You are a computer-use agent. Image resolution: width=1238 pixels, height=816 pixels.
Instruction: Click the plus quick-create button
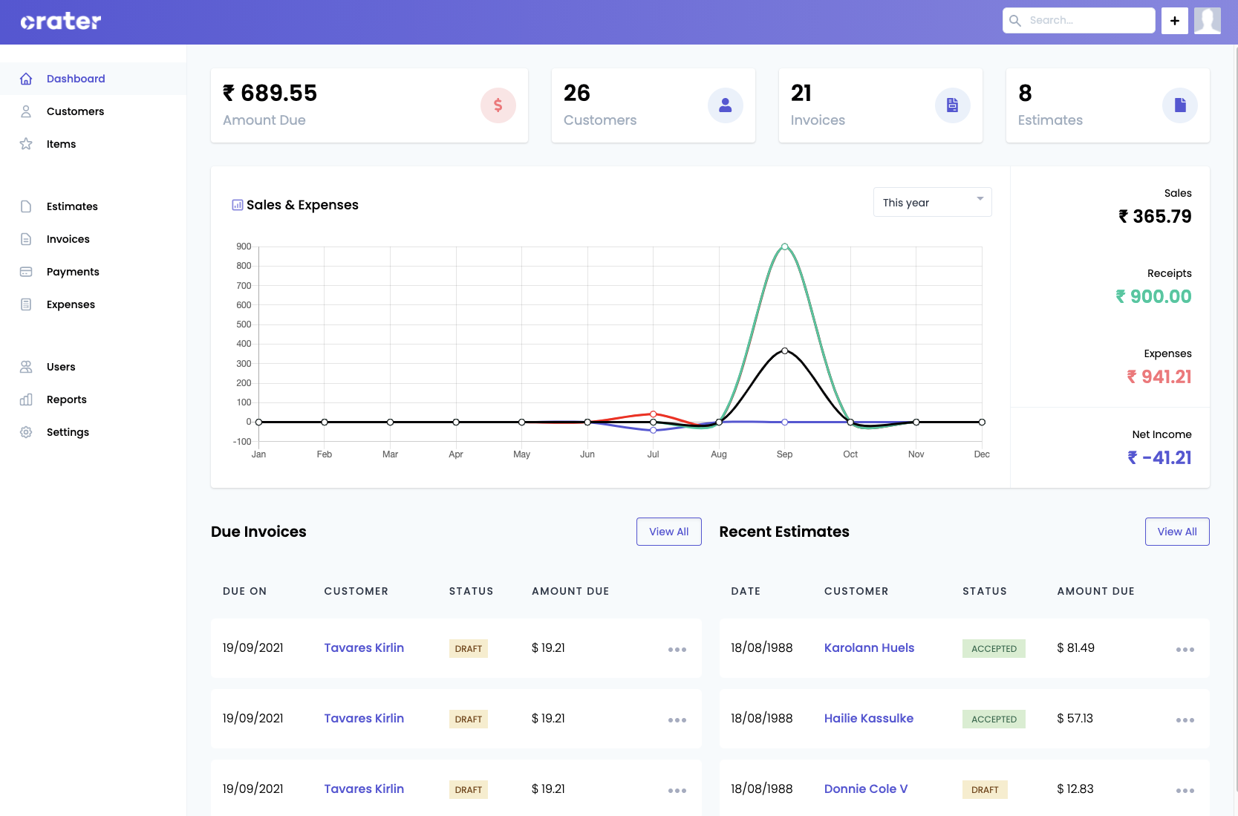coord(1174,20)
